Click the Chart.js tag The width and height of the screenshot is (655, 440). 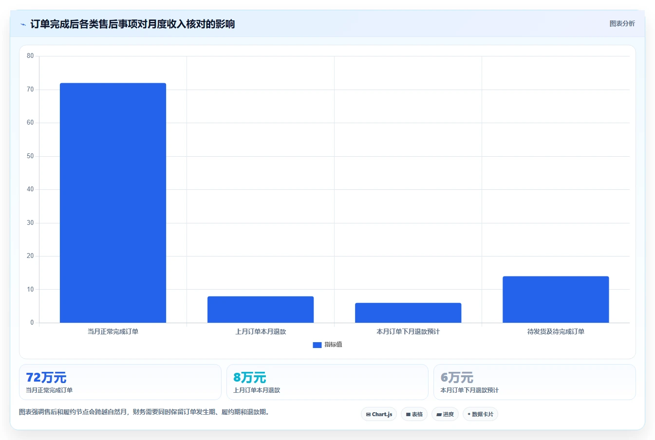click(379, 414)
